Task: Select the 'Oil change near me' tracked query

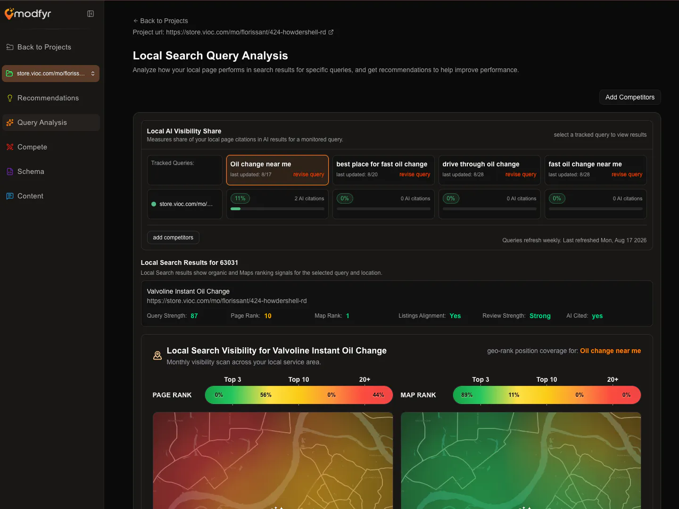Action: pyautogui.click(x=277, y=170)
